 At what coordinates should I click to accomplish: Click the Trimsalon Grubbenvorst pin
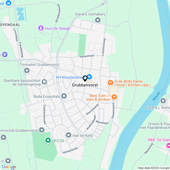[27, 71]
